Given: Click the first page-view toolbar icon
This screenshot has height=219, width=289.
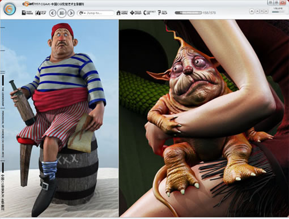Looking at the screenshot, I should pyautogui.click(x=27, y=12).
